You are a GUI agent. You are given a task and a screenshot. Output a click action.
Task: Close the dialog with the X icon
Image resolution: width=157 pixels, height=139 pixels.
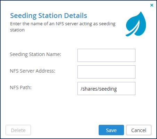[152, 5]
